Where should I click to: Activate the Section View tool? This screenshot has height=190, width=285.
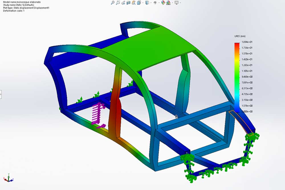[128, 3]
